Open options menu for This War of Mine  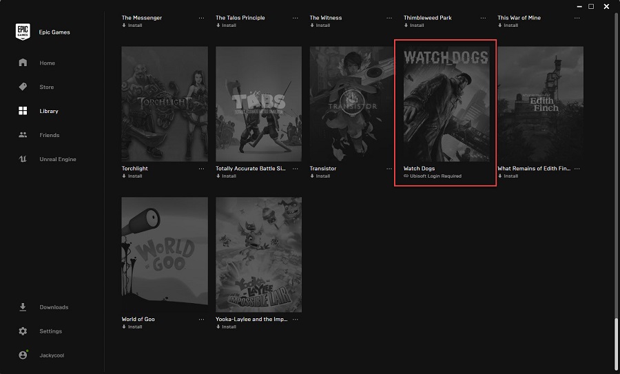577,18
